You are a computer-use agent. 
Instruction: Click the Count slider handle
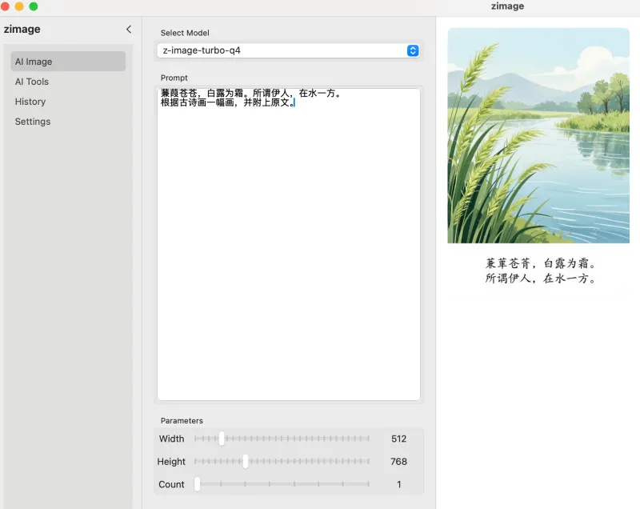[198, 483]
